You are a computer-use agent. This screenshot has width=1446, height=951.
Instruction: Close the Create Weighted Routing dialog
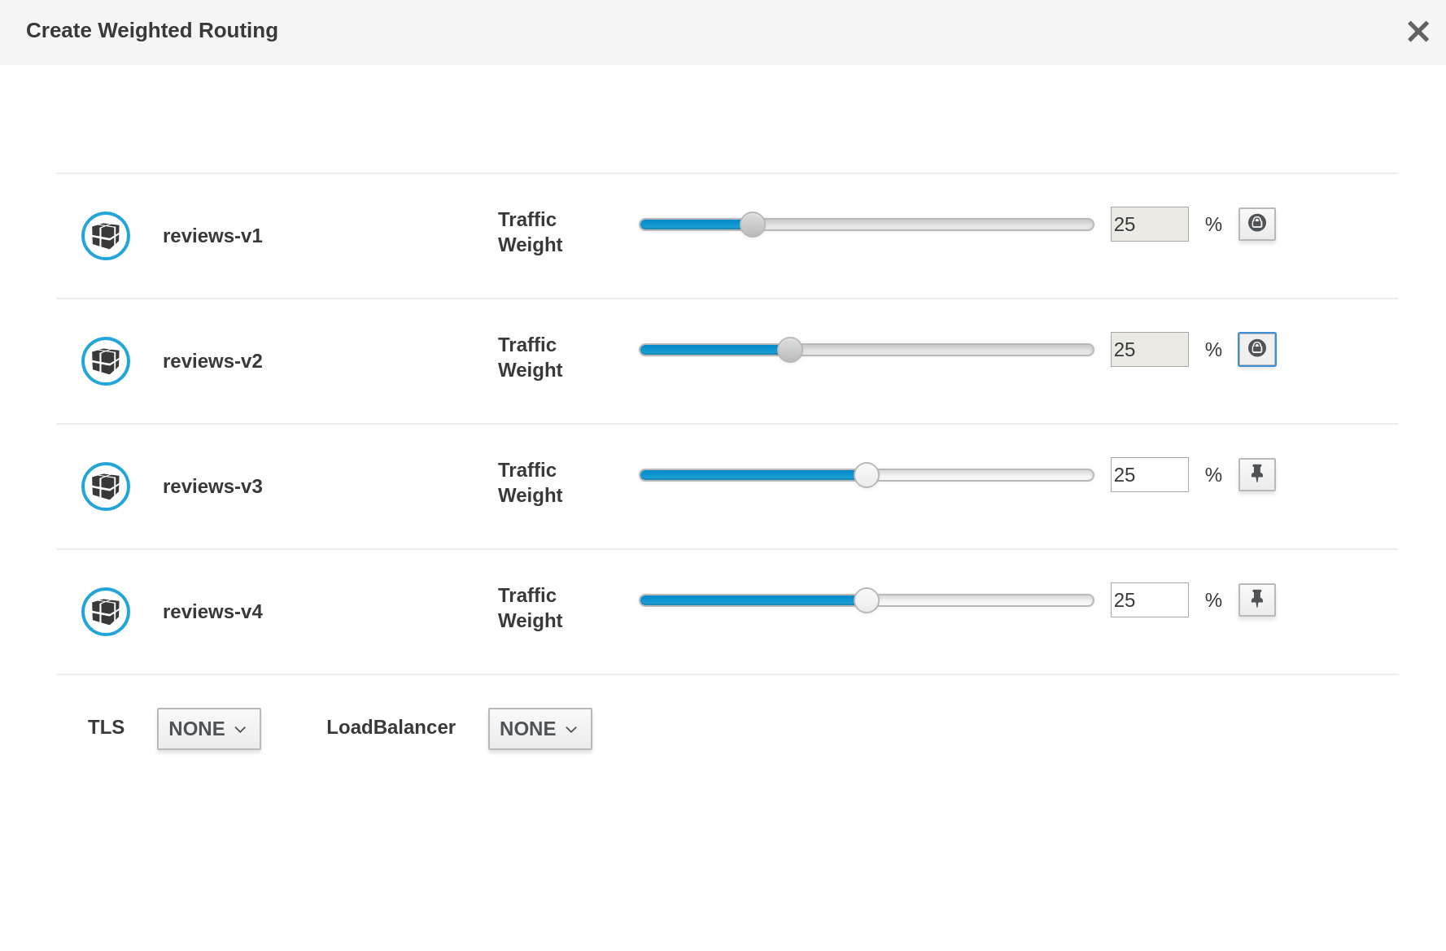coord(1418,32)
